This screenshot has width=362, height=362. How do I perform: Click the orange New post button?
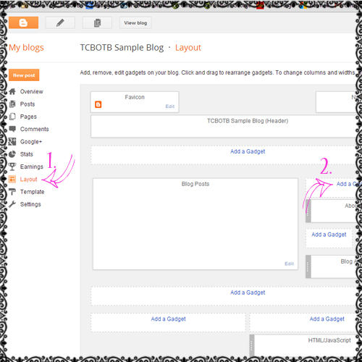click(x=24, y=75)
